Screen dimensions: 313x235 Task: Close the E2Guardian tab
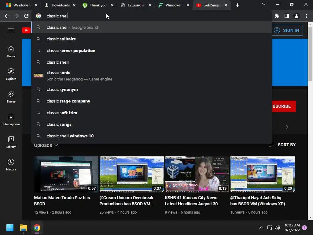point(150,5)
